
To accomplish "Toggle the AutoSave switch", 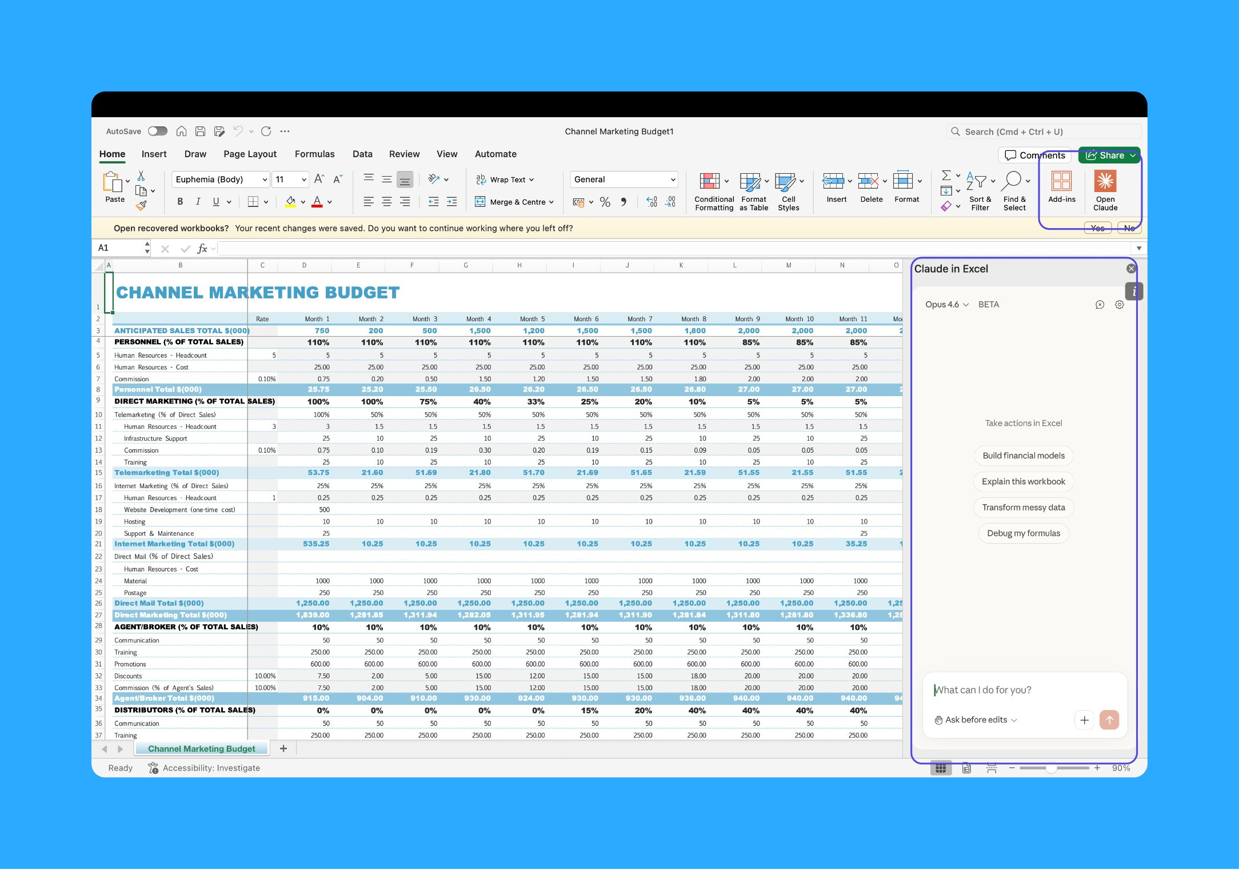I will click(157, 131).
